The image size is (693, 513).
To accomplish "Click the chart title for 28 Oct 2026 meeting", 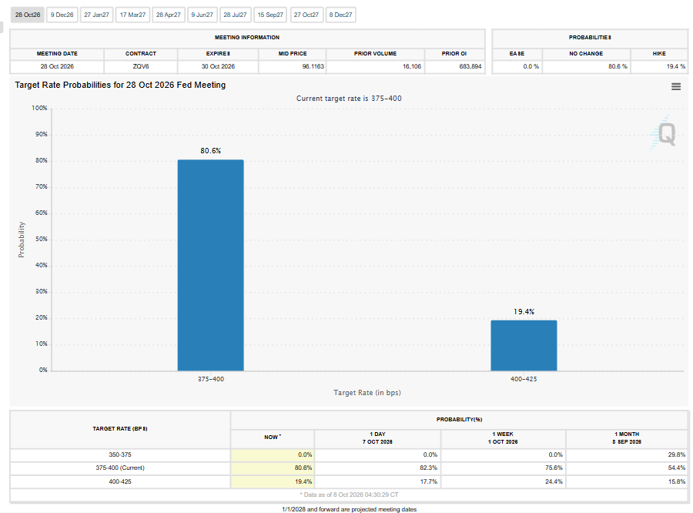I will click(x=120, y=85).
